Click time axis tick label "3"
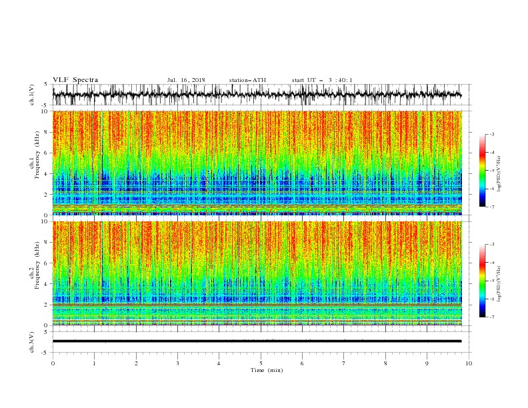 177,363
